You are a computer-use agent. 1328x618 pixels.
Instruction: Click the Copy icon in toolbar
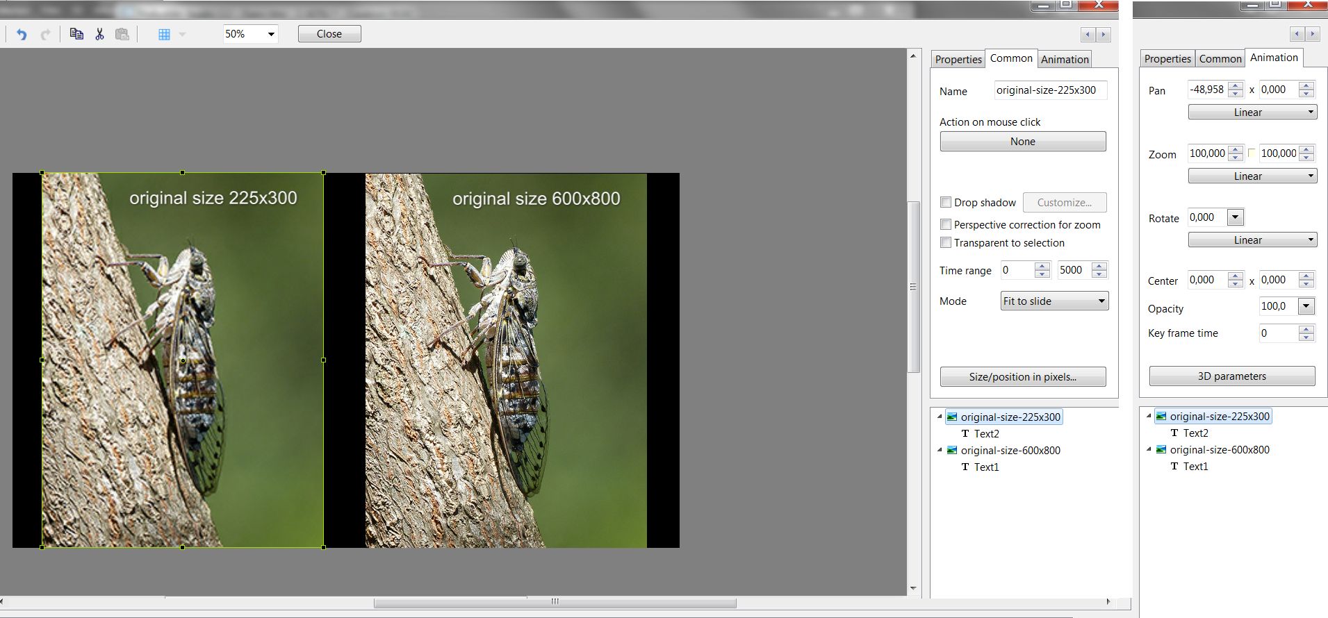click(x=76, y=34)
